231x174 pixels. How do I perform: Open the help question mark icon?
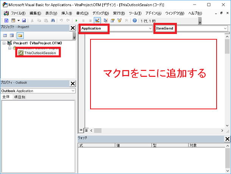135,20
